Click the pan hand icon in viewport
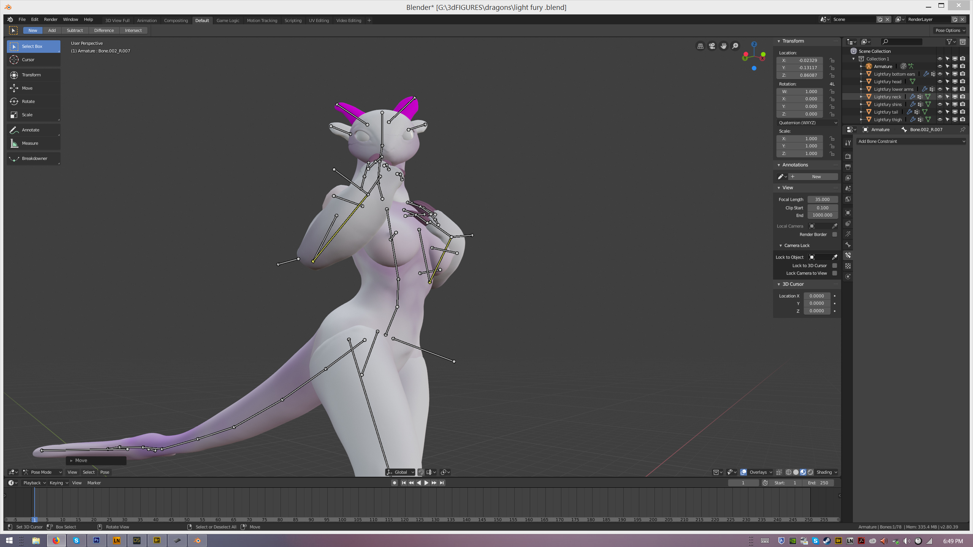This screenshot has width=973, height=547. [x=724, y=46]
